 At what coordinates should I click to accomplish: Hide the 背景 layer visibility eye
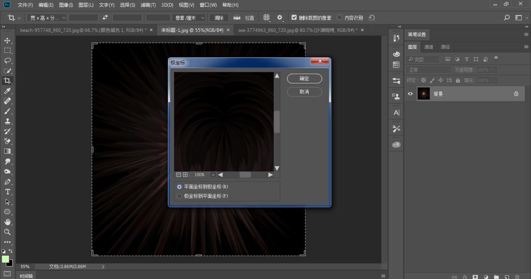coord(410,94)
